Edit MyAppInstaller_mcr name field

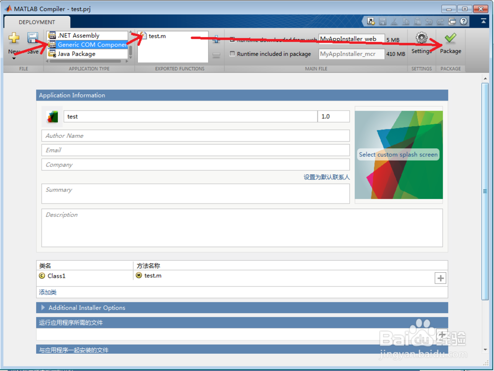[x=351, y=54]
